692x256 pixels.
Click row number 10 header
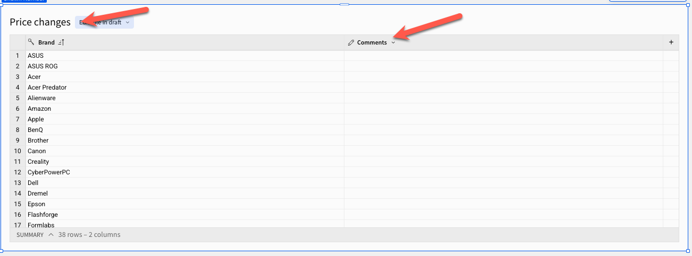click(18, 151)
